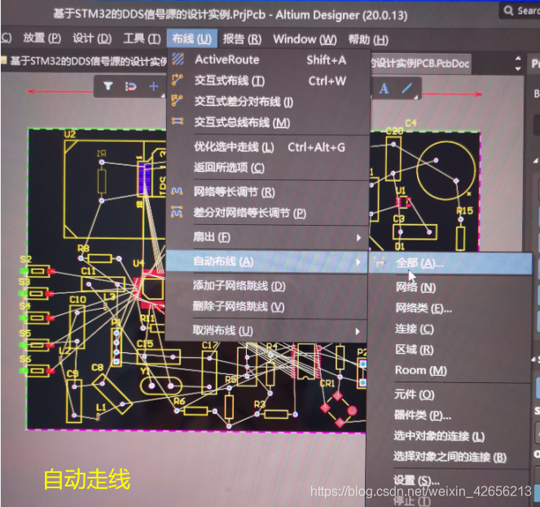Open the 放置 (P) menu
540x507 pixels.
[42, 38]
